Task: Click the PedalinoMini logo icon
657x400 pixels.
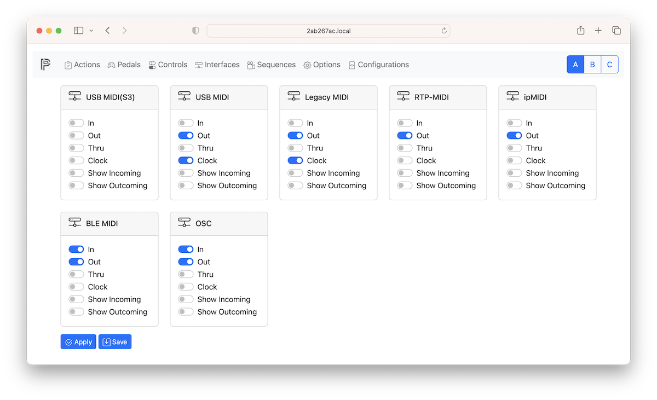Action: (x=45, y=65)
